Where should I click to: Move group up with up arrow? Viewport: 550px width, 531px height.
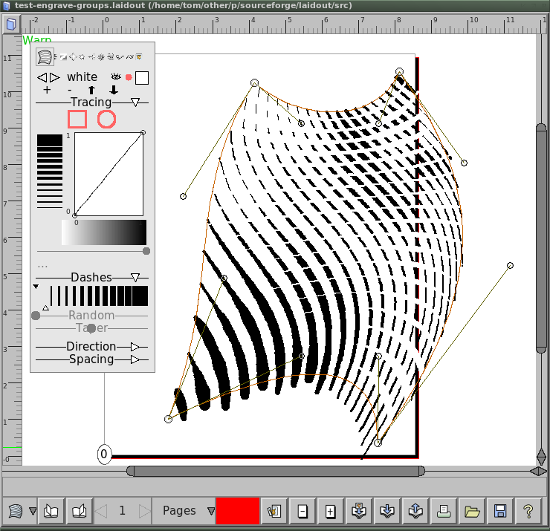point(91,90)
